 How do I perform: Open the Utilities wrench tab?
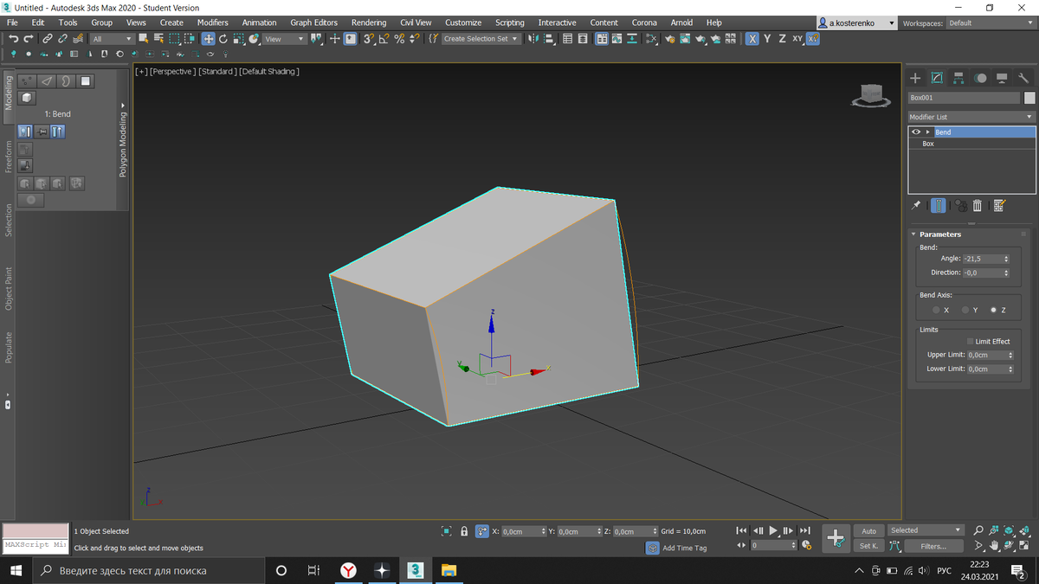point(1023,78)
